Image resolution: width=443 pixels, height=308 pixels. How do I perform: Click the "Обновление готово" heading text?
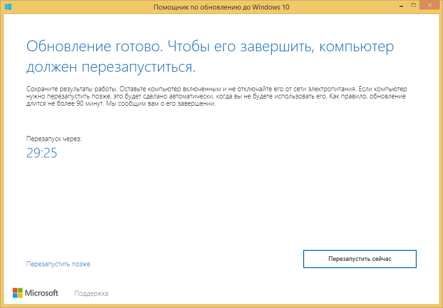pyautogui.click(x=94, y=47)
